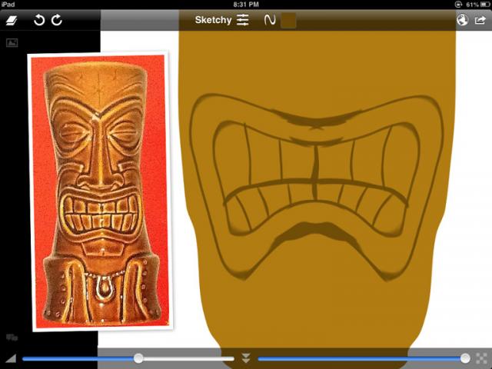Viewport: 492px width, 369px height.
Task: Click the brush size slider handle
Action: coord(138,358)
